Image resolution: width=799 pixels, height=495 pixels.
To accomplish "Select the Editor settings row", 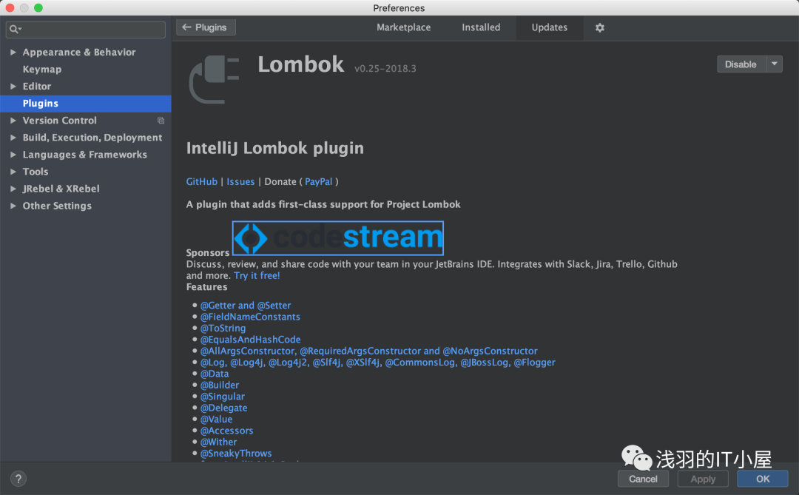I will (x=86, y=86).
